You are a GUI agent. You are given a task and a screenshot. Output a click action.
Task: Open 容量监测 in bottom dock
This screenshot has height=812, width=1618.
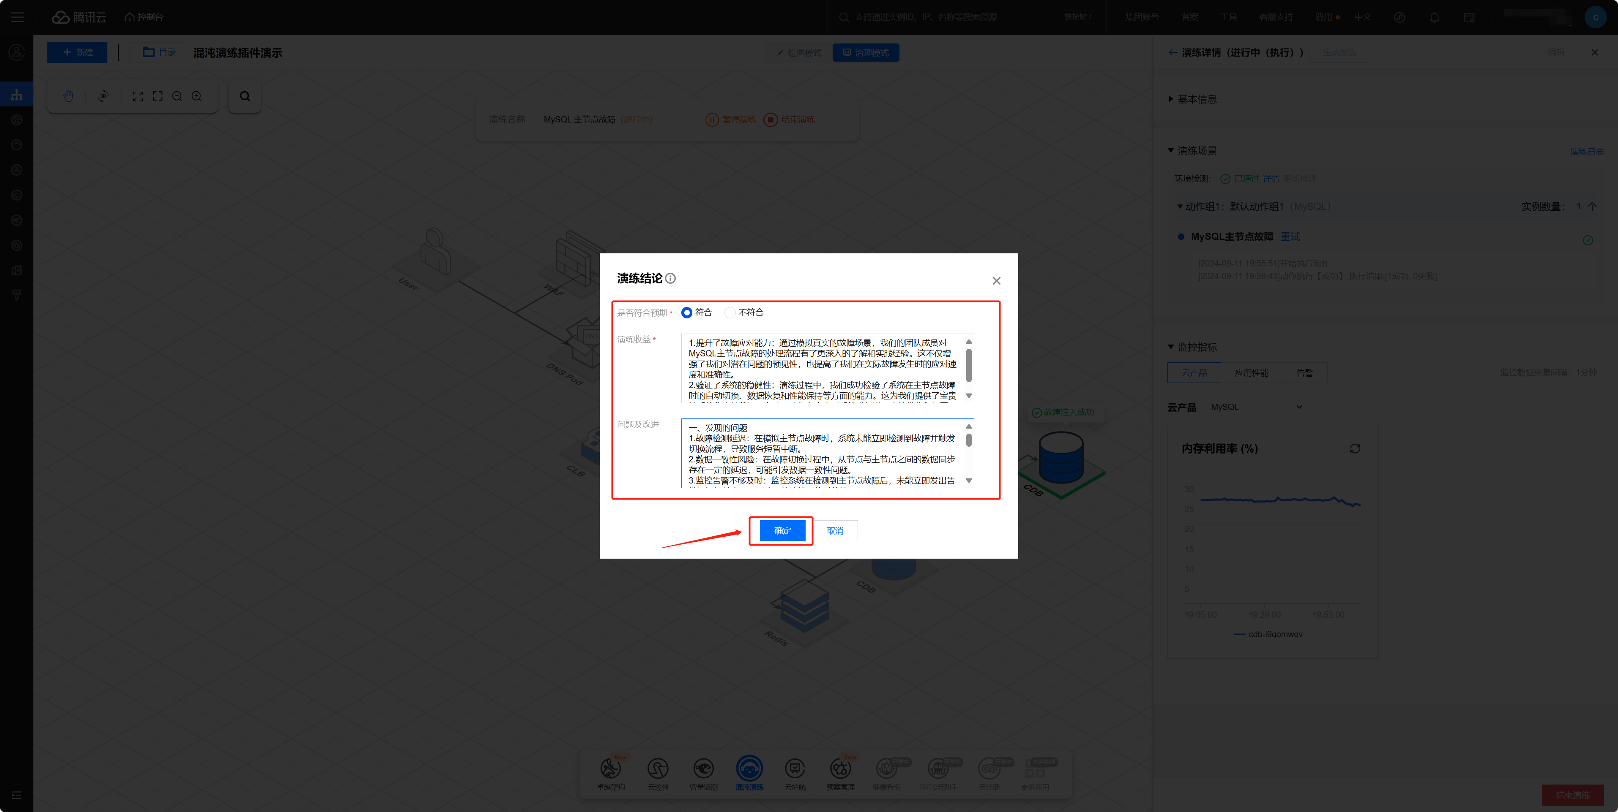pos(703,773)
